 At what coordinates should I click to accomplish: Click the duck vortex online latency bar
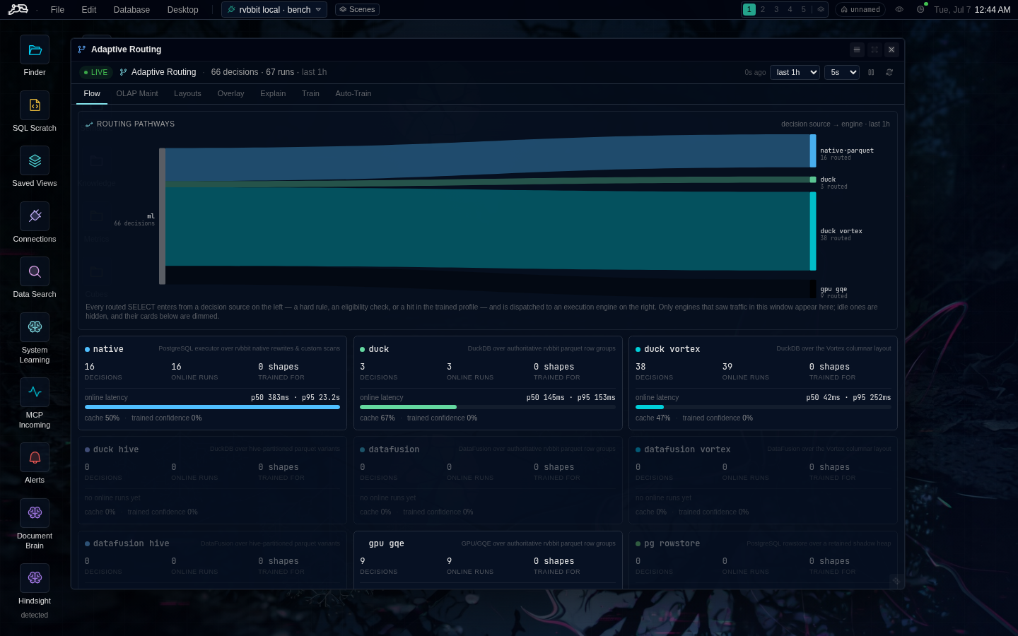coord(763,407)
